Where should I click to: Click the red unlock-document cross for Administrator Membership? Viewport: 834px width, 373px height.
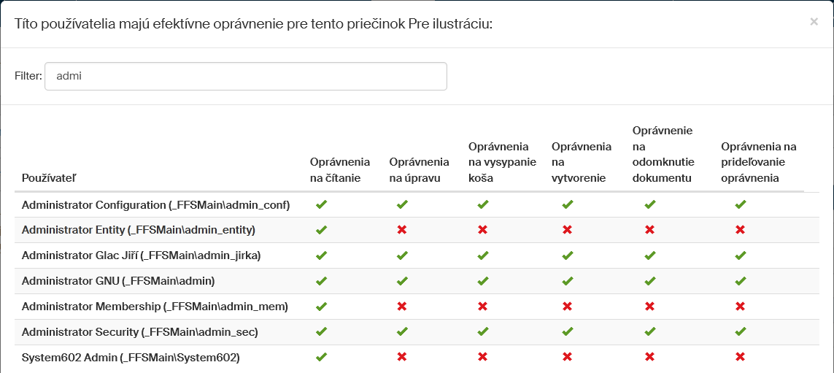tap(649, 307)
